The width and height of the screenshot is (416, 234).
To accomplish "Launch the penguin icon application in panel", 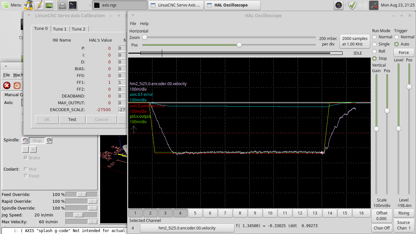I will tap(29, 5).
